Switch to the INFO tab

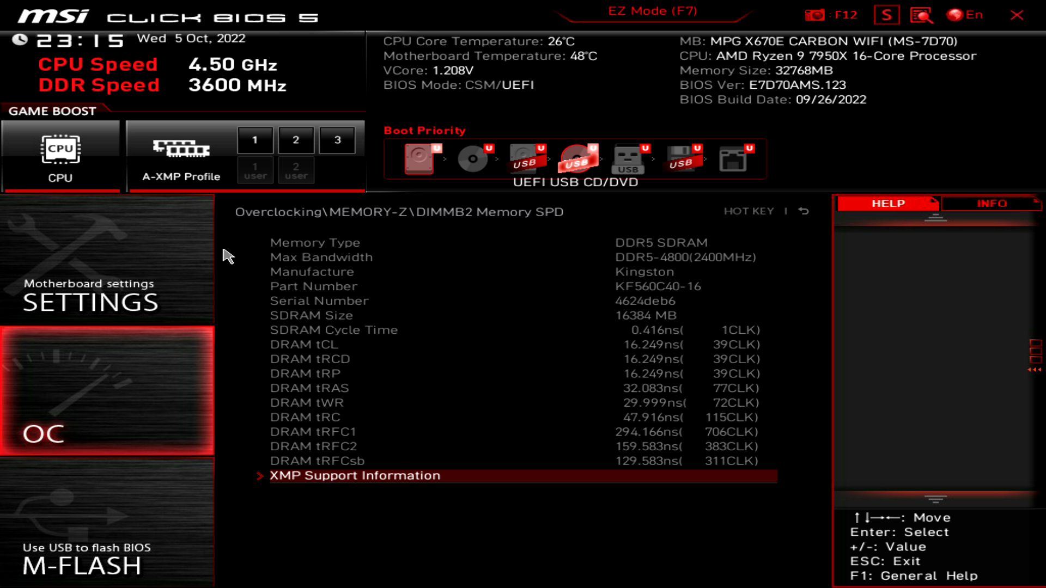coord(991,203)
